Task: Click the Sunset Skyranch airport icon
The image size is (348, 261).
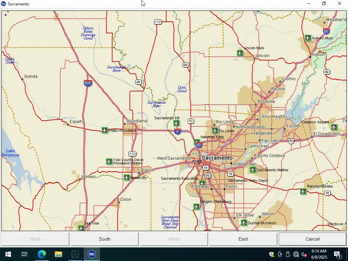Action: point(244,223)
